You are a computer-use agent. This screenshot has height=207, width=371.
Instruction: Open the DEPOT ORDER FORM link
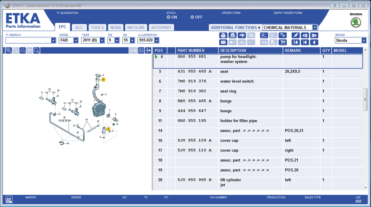point(288,13)
